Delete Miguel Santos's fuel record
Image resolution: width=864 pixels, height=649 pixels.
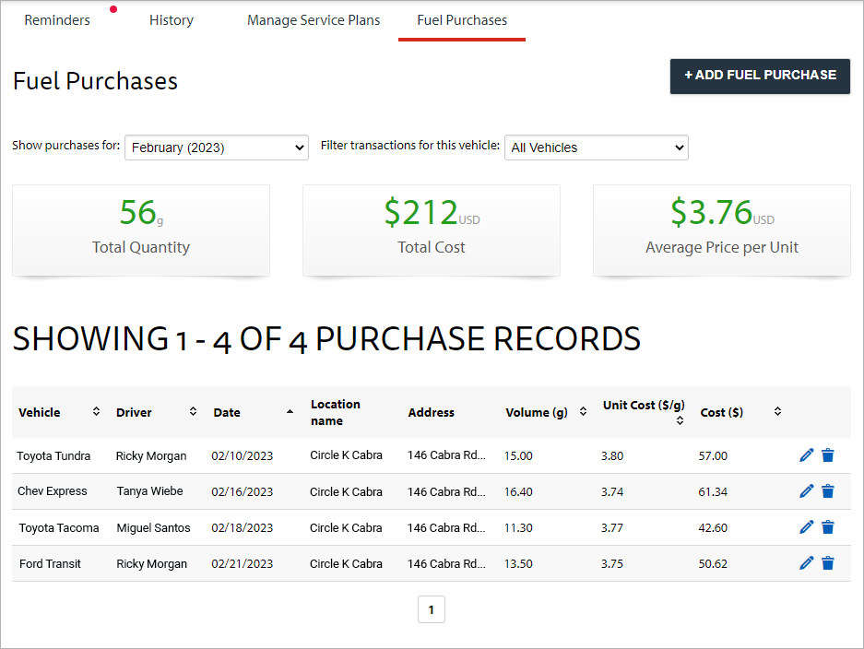pos(828,526)
